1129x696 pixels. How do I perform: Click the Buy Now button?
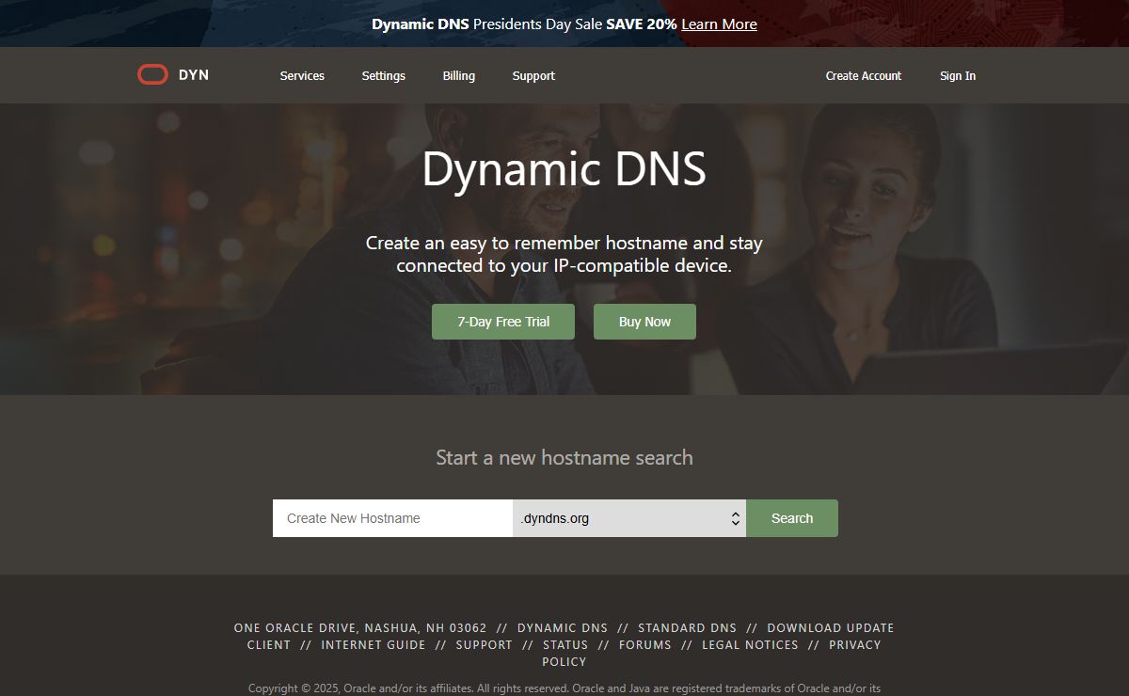[x=644, y=322]
